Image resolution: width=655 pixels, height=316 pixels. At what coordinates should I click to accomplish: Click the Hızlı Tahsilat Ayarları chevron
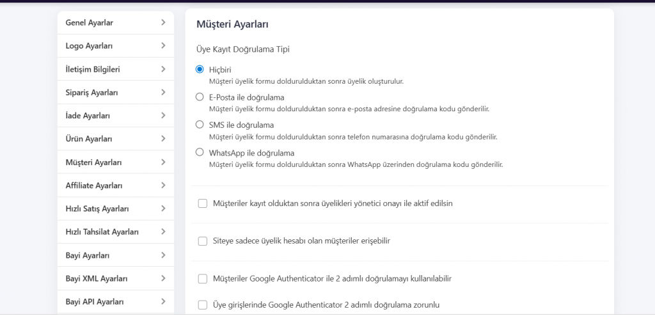[x=163, y=232]
